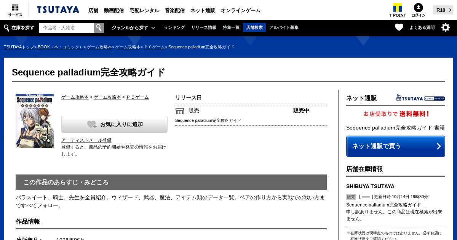The width and height of the screenshot is (457, 240).
Task: Click the BOOK（本・コミック） breadcrumb
Action: pyautogui.click(x=61, y=47)
